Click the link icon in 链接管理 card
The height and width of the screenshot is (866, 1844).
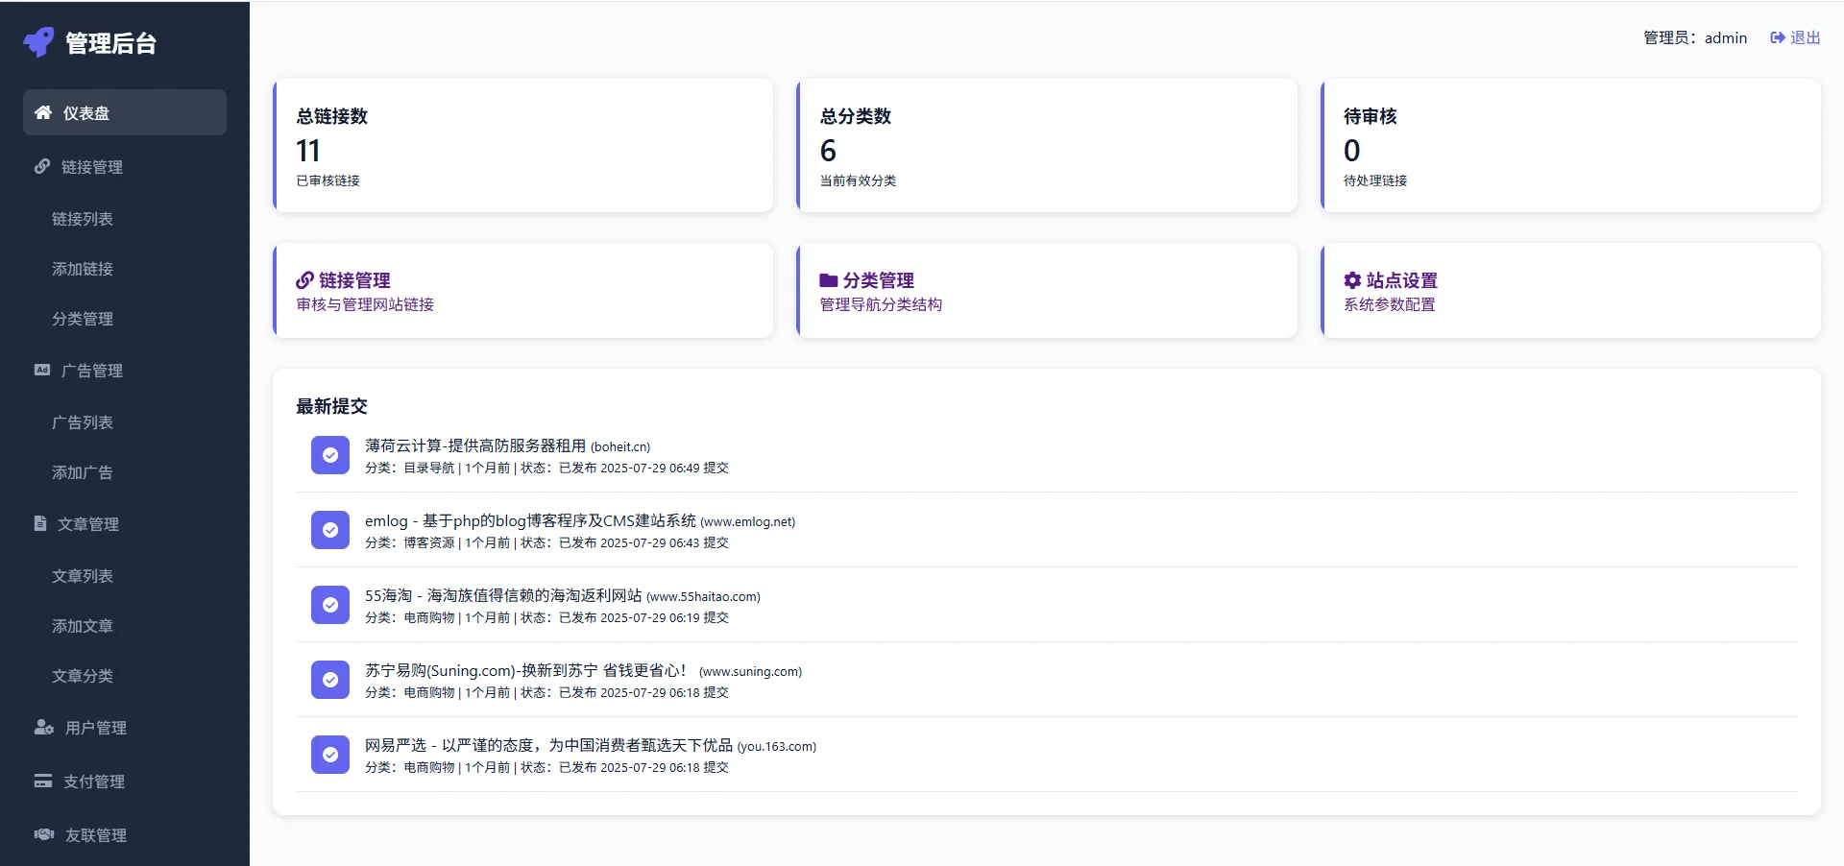point(304,280)
